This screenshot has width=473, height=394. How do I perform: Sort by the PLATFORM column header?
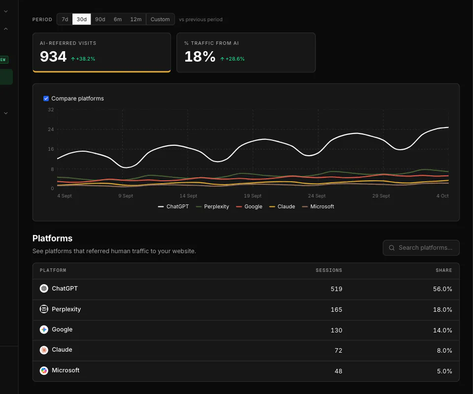pos(53,270)
